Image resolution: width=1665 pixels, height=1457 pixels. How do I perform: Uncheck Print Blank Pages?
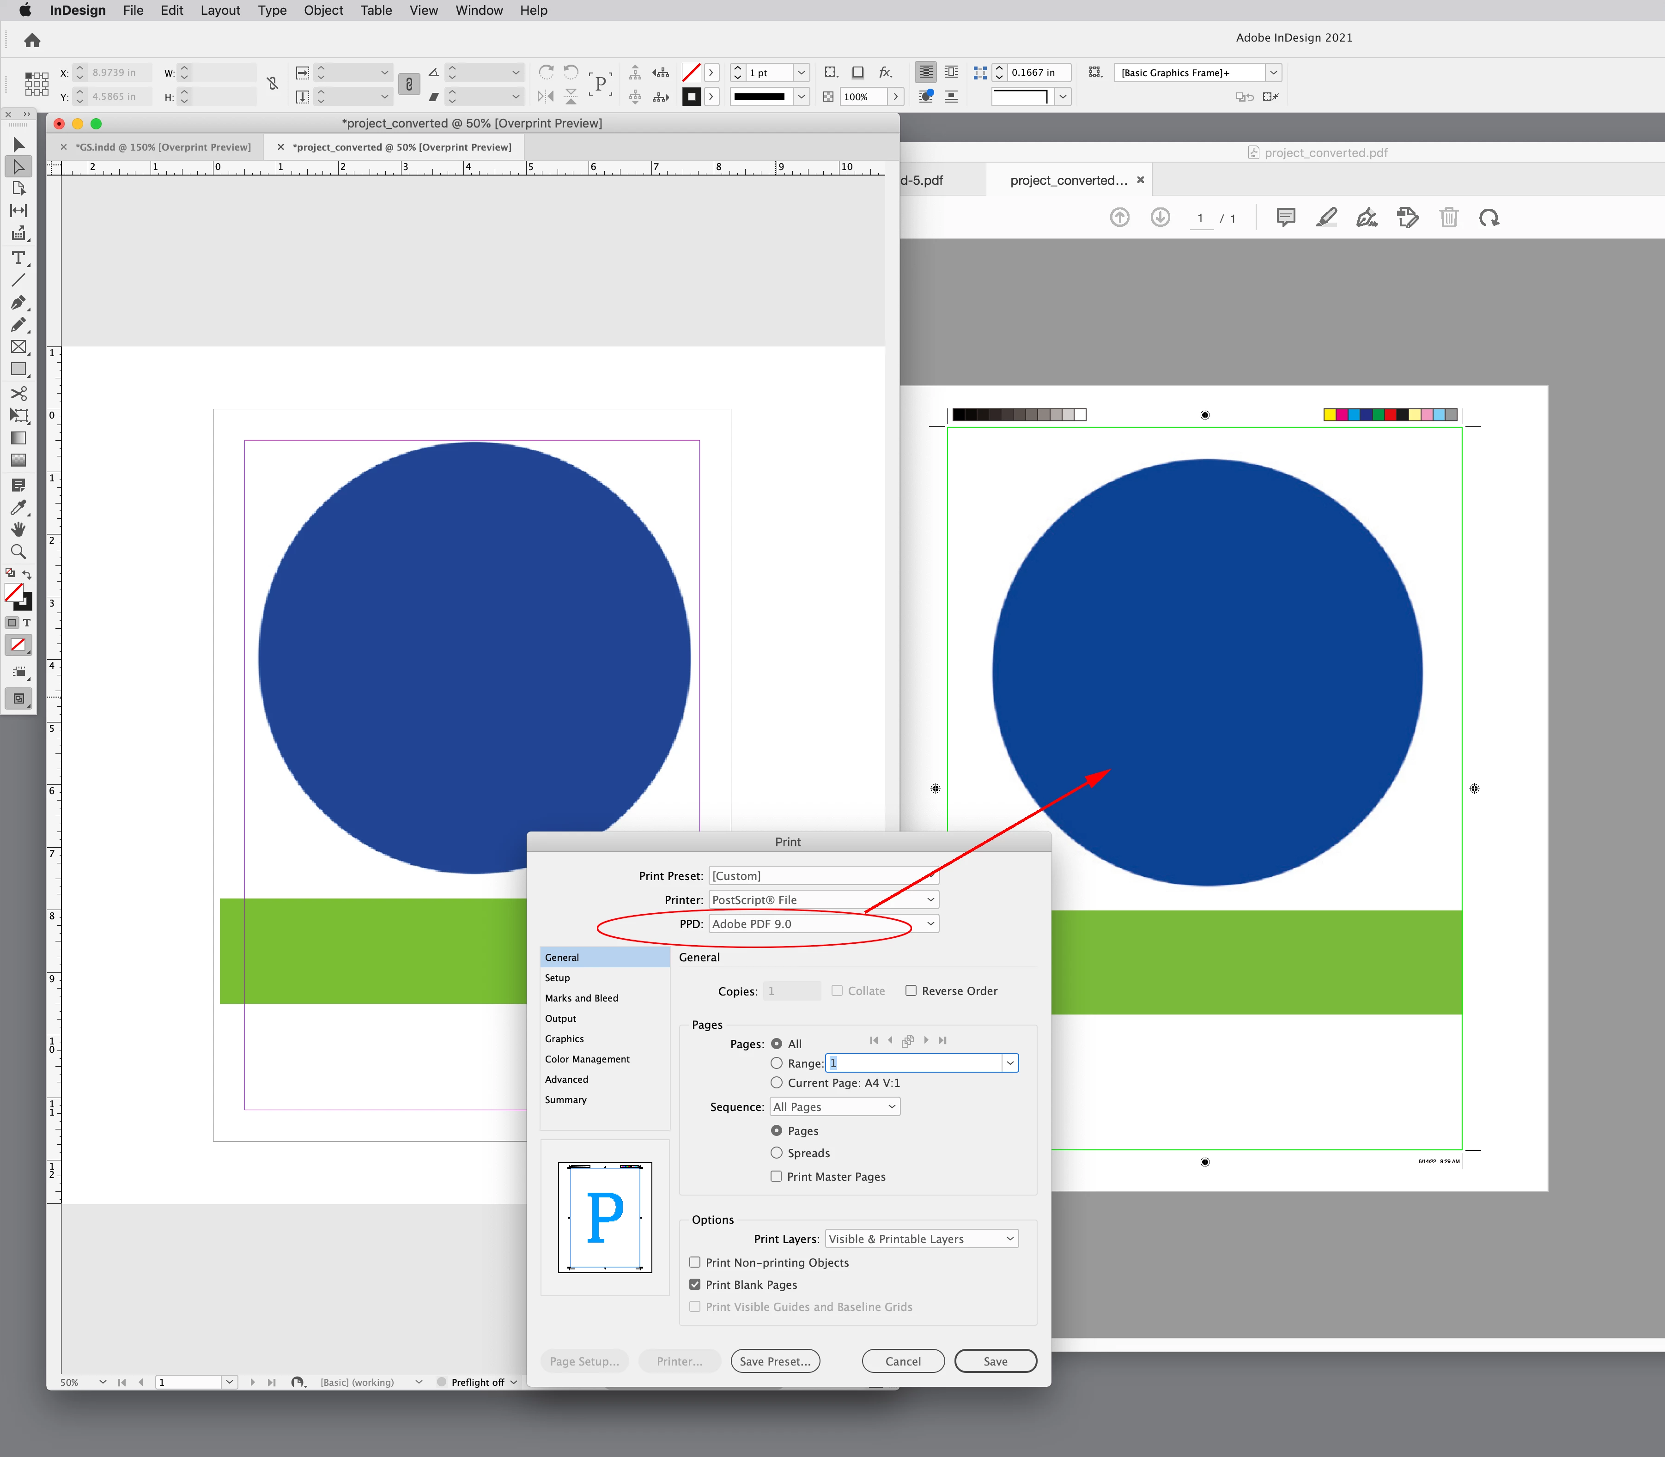tap(695, 1285)
